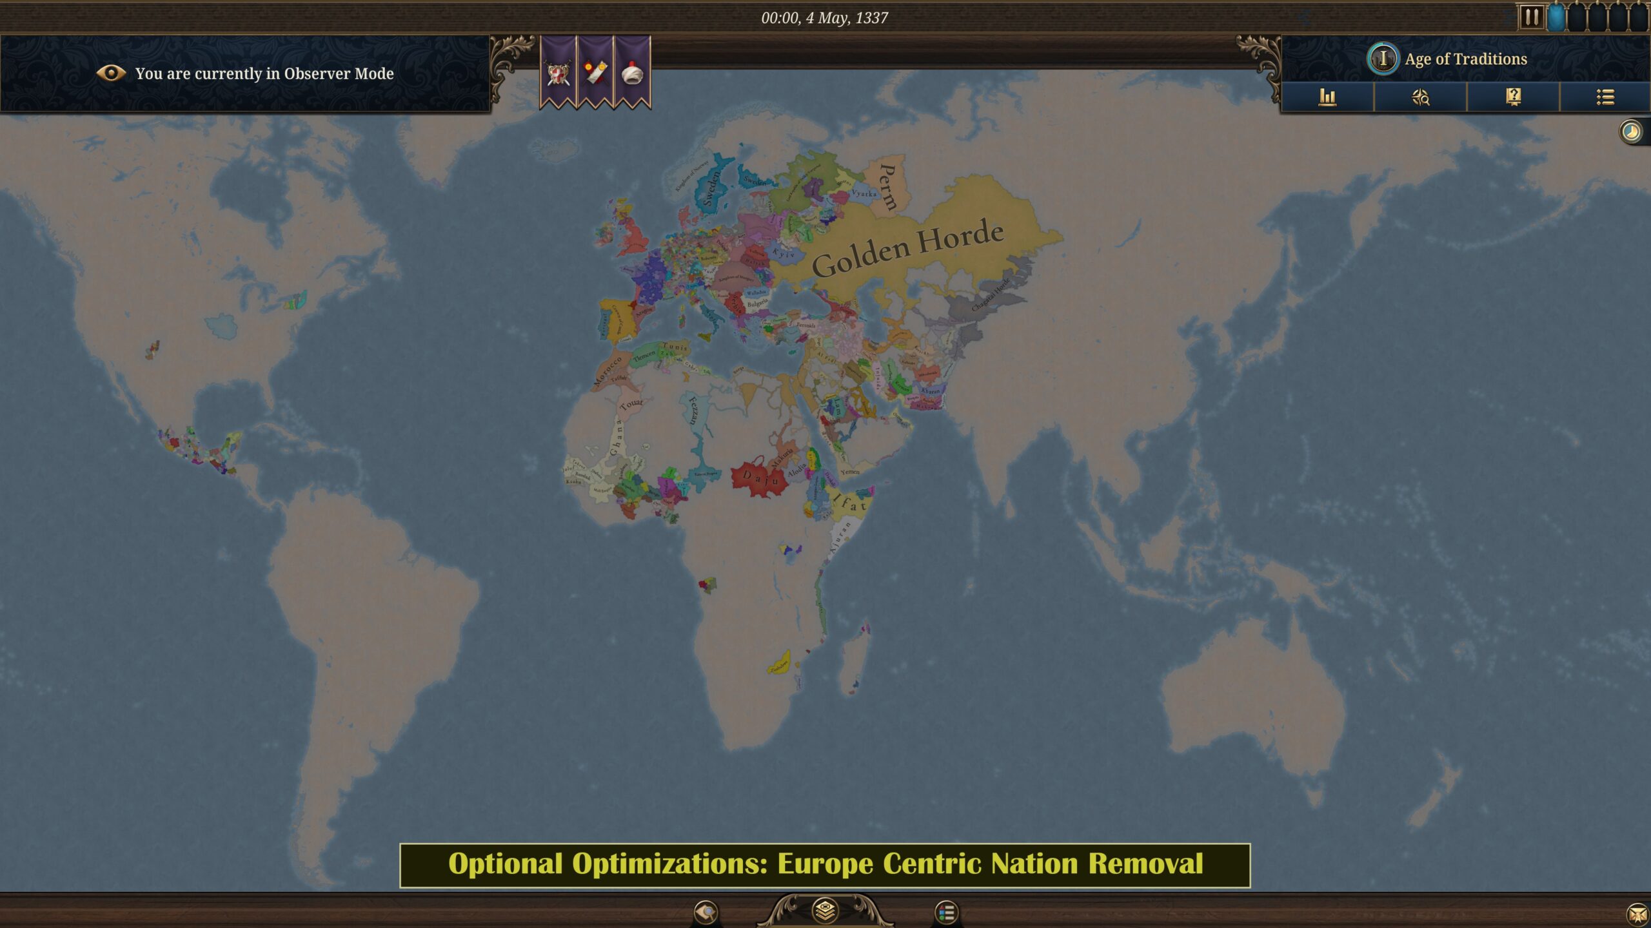1651x928 pixels.
Task: Select Touat on the map
Action: click(x=631, y=404)
